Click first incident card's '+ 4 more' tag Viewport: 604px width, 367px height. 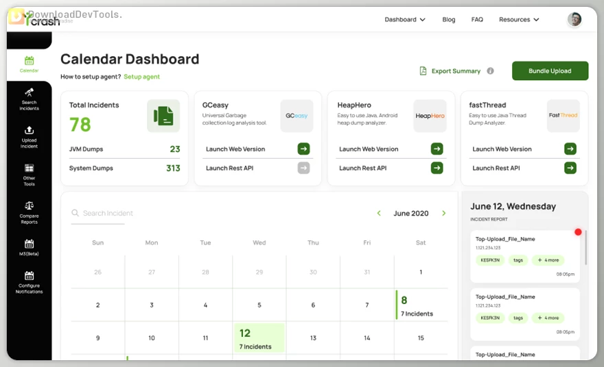pos(548,260)
